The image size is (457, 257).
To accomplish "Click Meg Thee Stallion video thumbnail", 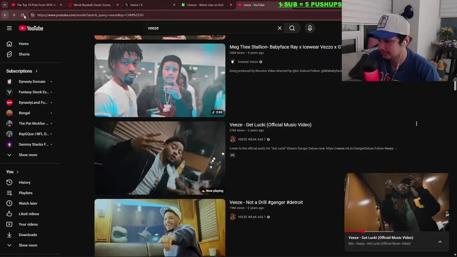I will (160, 80).
